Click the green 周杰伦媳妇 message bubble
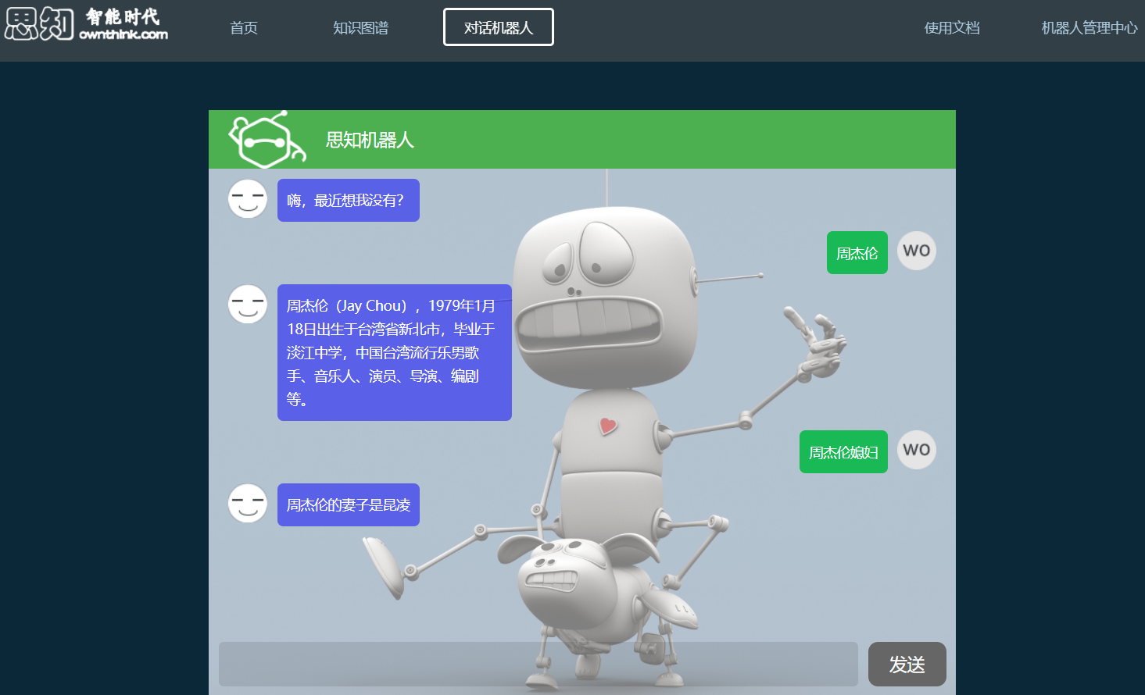Image resolution: width=1145 pixels, height=695 pixels. coord(843,452)
